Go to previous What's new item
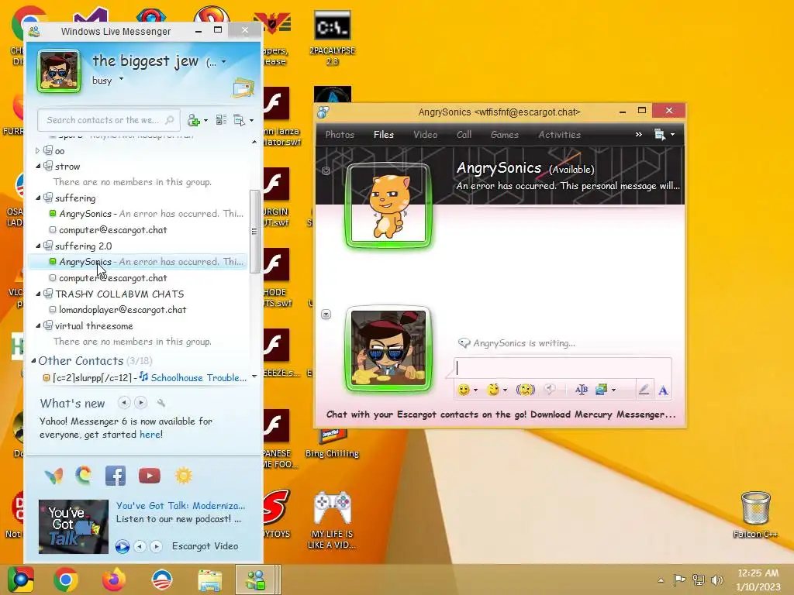This screenshot has width=794, height=595. point(124,403)
